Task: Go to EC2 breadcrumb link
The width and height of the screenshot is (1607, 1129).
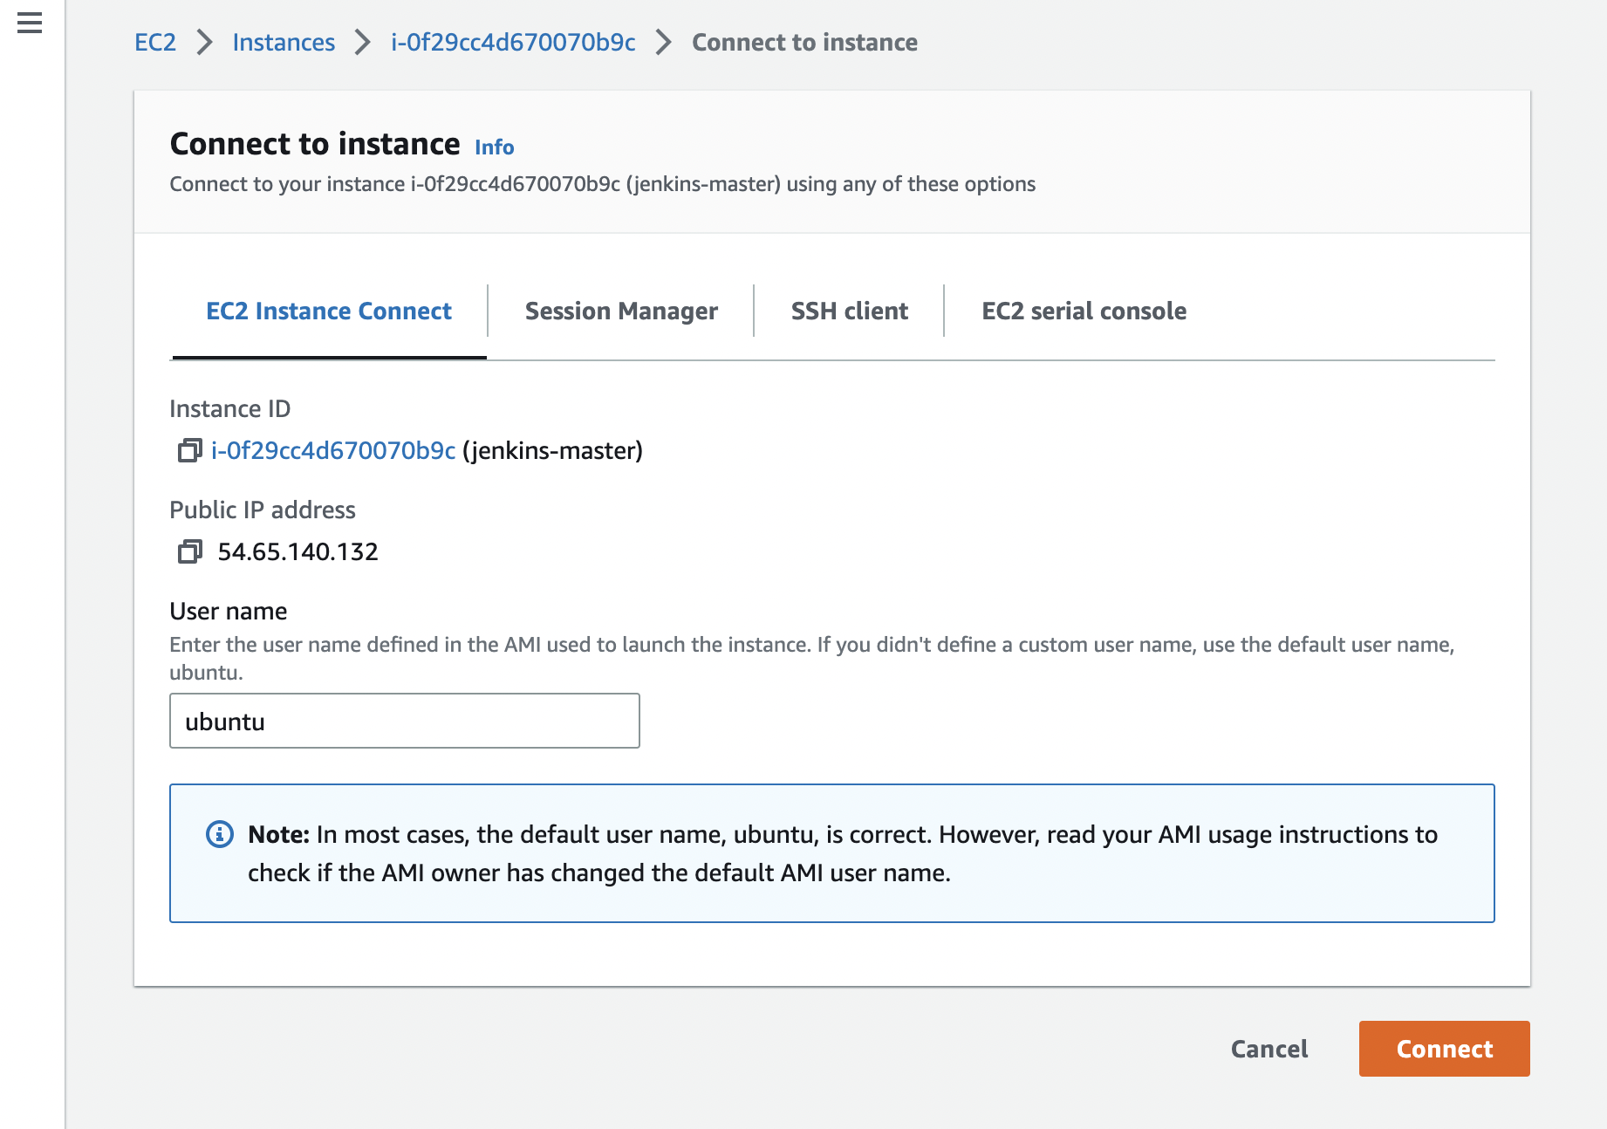Action: pyautogui.click(x=155, y=42)
